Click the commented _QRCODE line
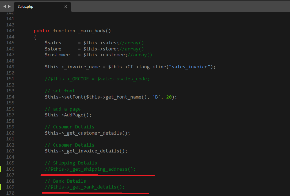Viewport: 290px width, 196px height. (x=97, y=79)
